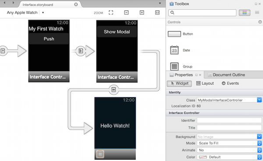Open the tab list dropdown arrow
The image size is (263, 161).
[x=160, y=3]
